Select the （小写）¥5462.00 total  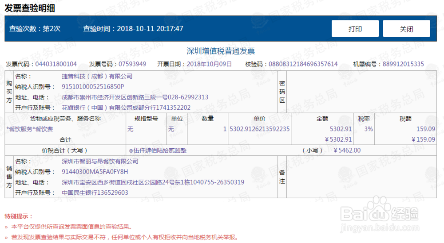[332, 150]
